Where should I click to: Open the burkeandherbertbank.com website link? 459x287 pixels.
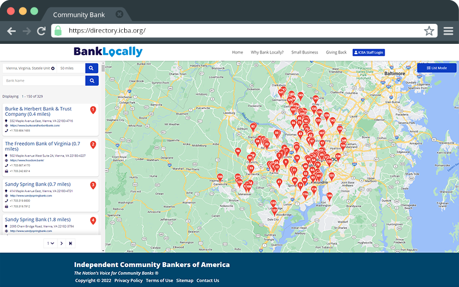pyautogui.click(x=35, y=126)
